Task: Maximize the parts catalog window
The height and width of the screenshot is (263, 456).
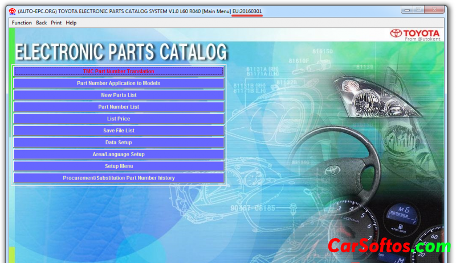Action: [x=421, y=10]
